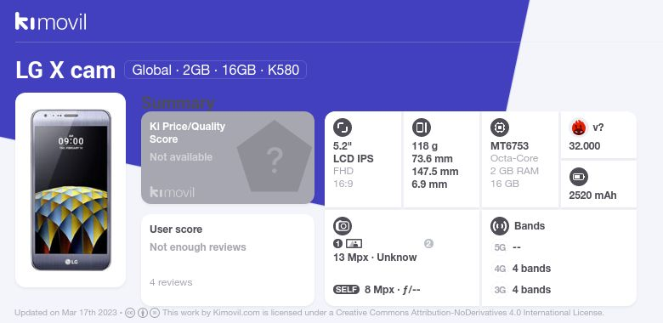This screenshot has width=663, height=323.
Task: Click the screen size display icon
Action: (x=343, y=127)
